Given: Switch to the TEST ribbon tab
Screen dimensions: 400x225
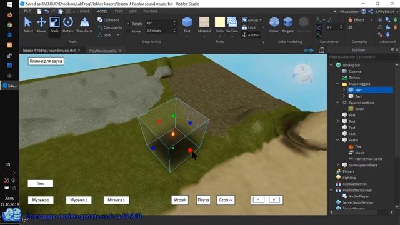Looking at the screenshot, I should pyautogui.click(x=118, y=11).
